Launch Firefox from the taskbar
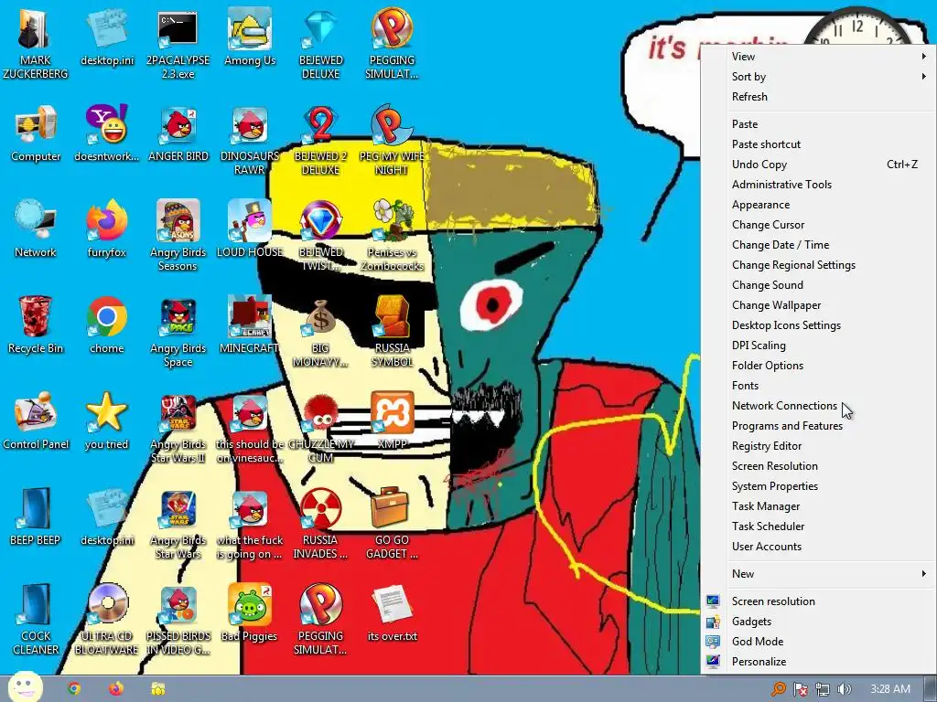 [x=116, y=689]
